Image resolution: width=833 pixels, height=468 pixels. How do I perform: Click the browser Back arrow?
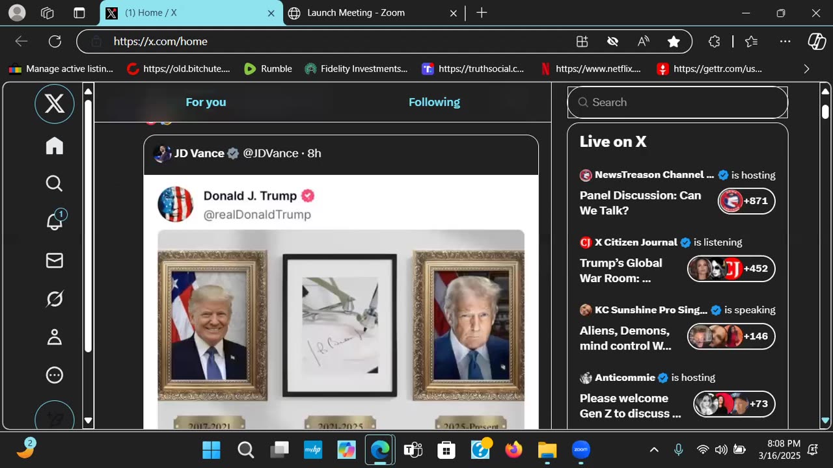click(21, 42)
